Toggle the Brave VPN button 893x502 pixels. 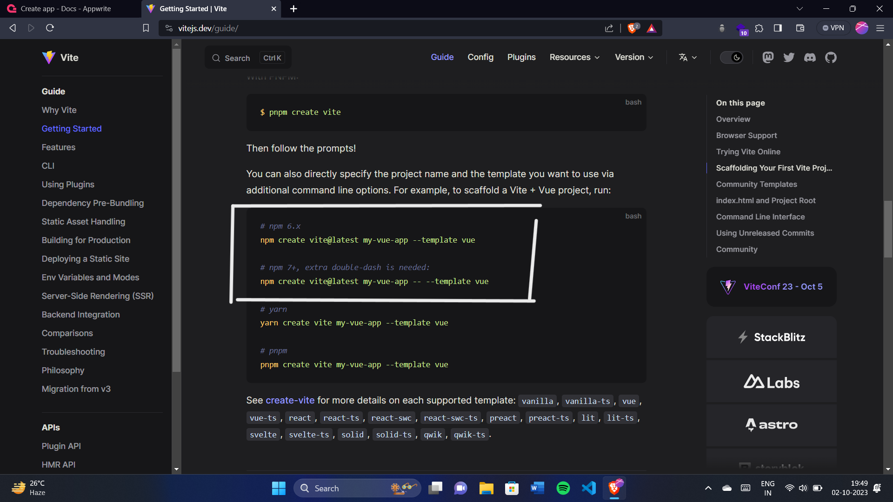pyautogui.click(x=833, y=28)
